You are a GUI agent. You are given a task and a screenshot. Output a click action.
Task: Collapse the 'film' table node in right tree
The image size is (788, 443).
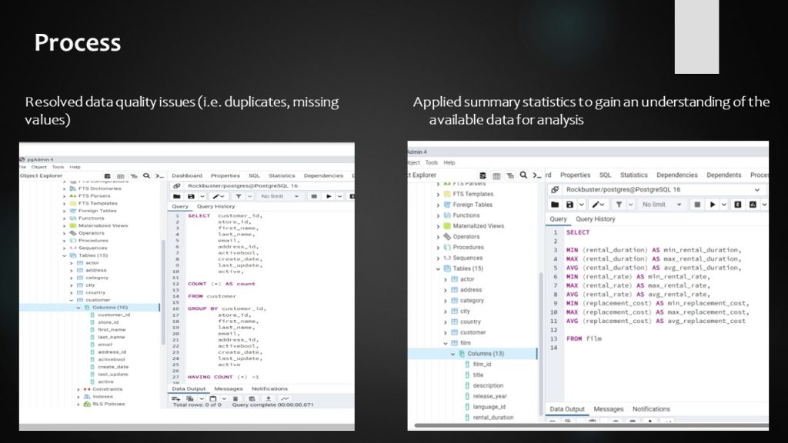pyautogui.click(x=445, y=343)
